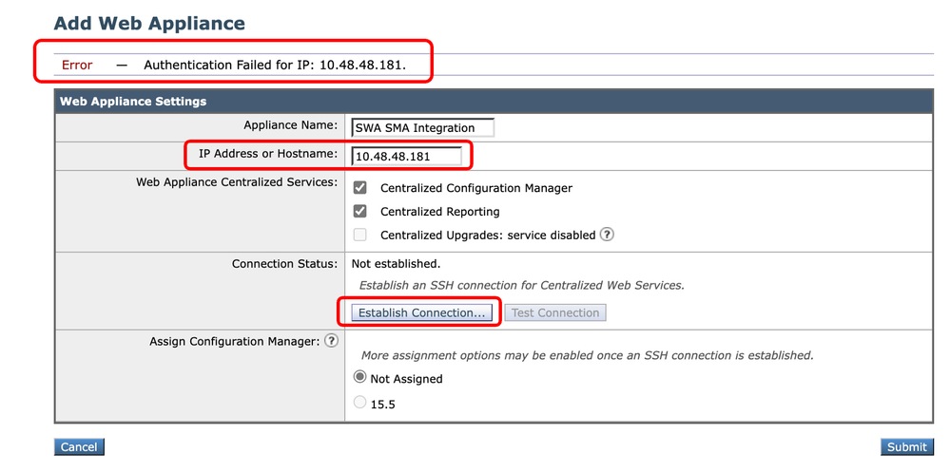Click the Web Appliance Settings section header

pos(133,101)
